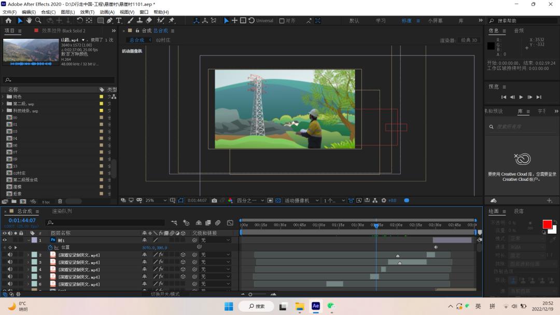Select the Zoom magnifier tool

tap(38, 21)
